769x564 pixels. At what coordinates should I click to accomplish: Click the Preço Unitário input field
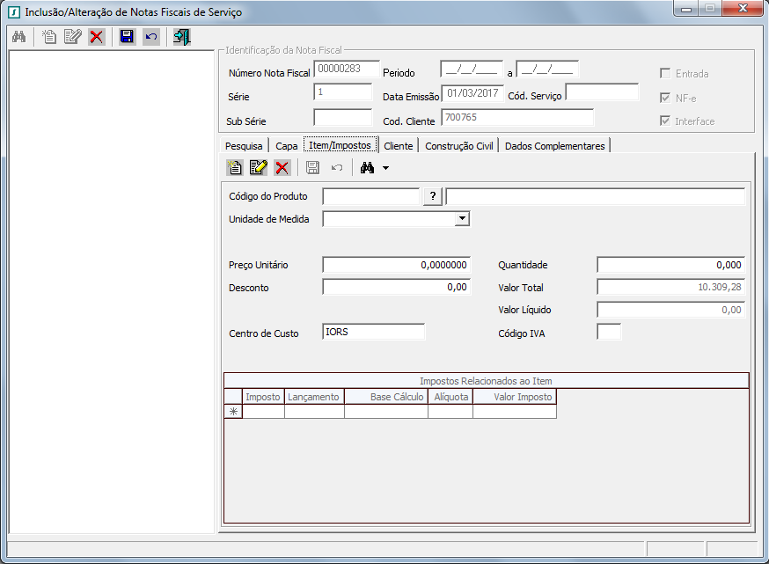pyautogui.click(x=396, y=265)
